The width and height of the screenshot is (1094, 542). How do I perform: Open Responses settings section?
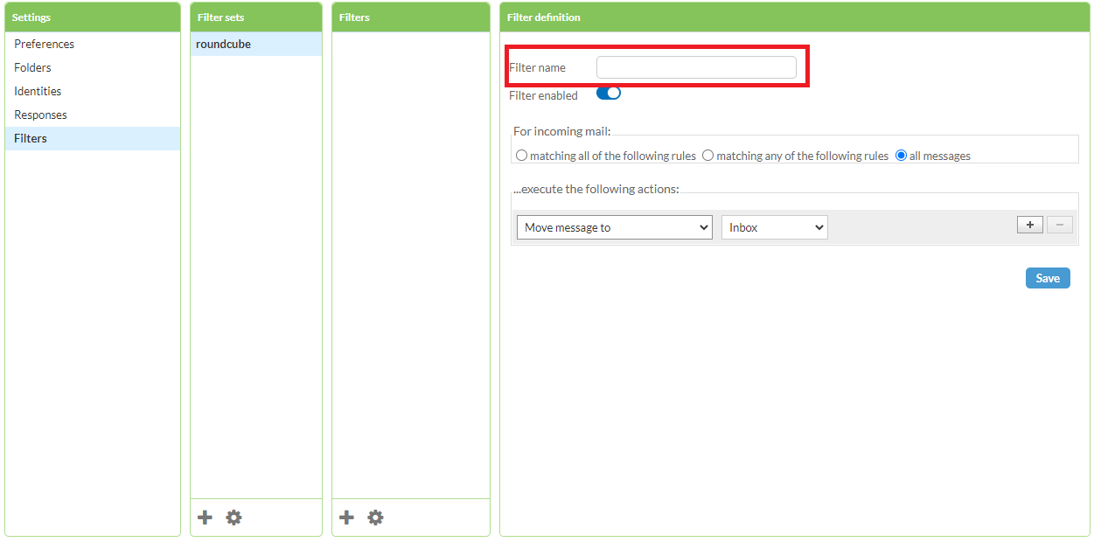coord(93,115)
